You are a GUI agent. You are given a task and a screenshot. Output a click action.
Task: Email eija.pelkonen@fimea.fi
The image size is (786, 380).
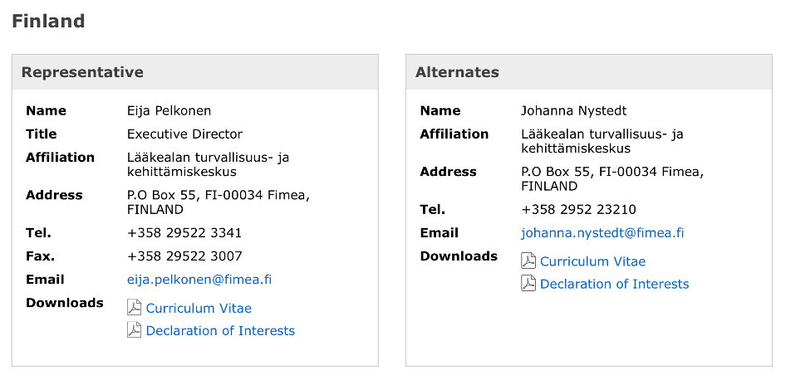click(199, 280)
